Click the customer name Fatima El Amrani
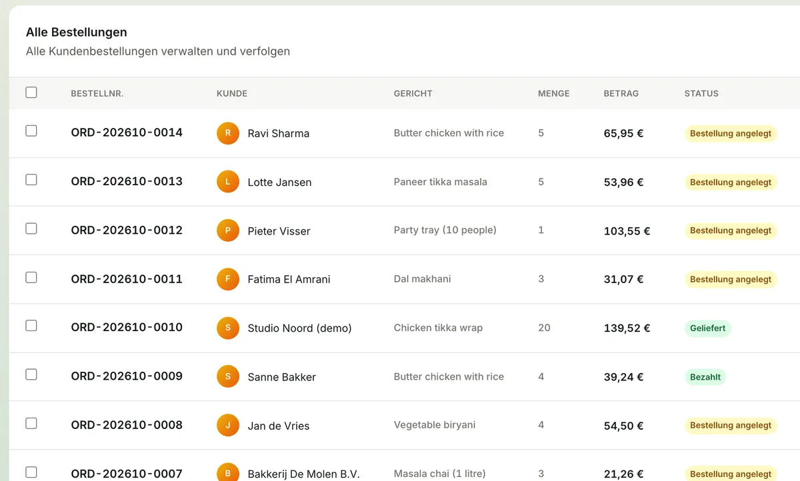 click(x=289, y=280)
